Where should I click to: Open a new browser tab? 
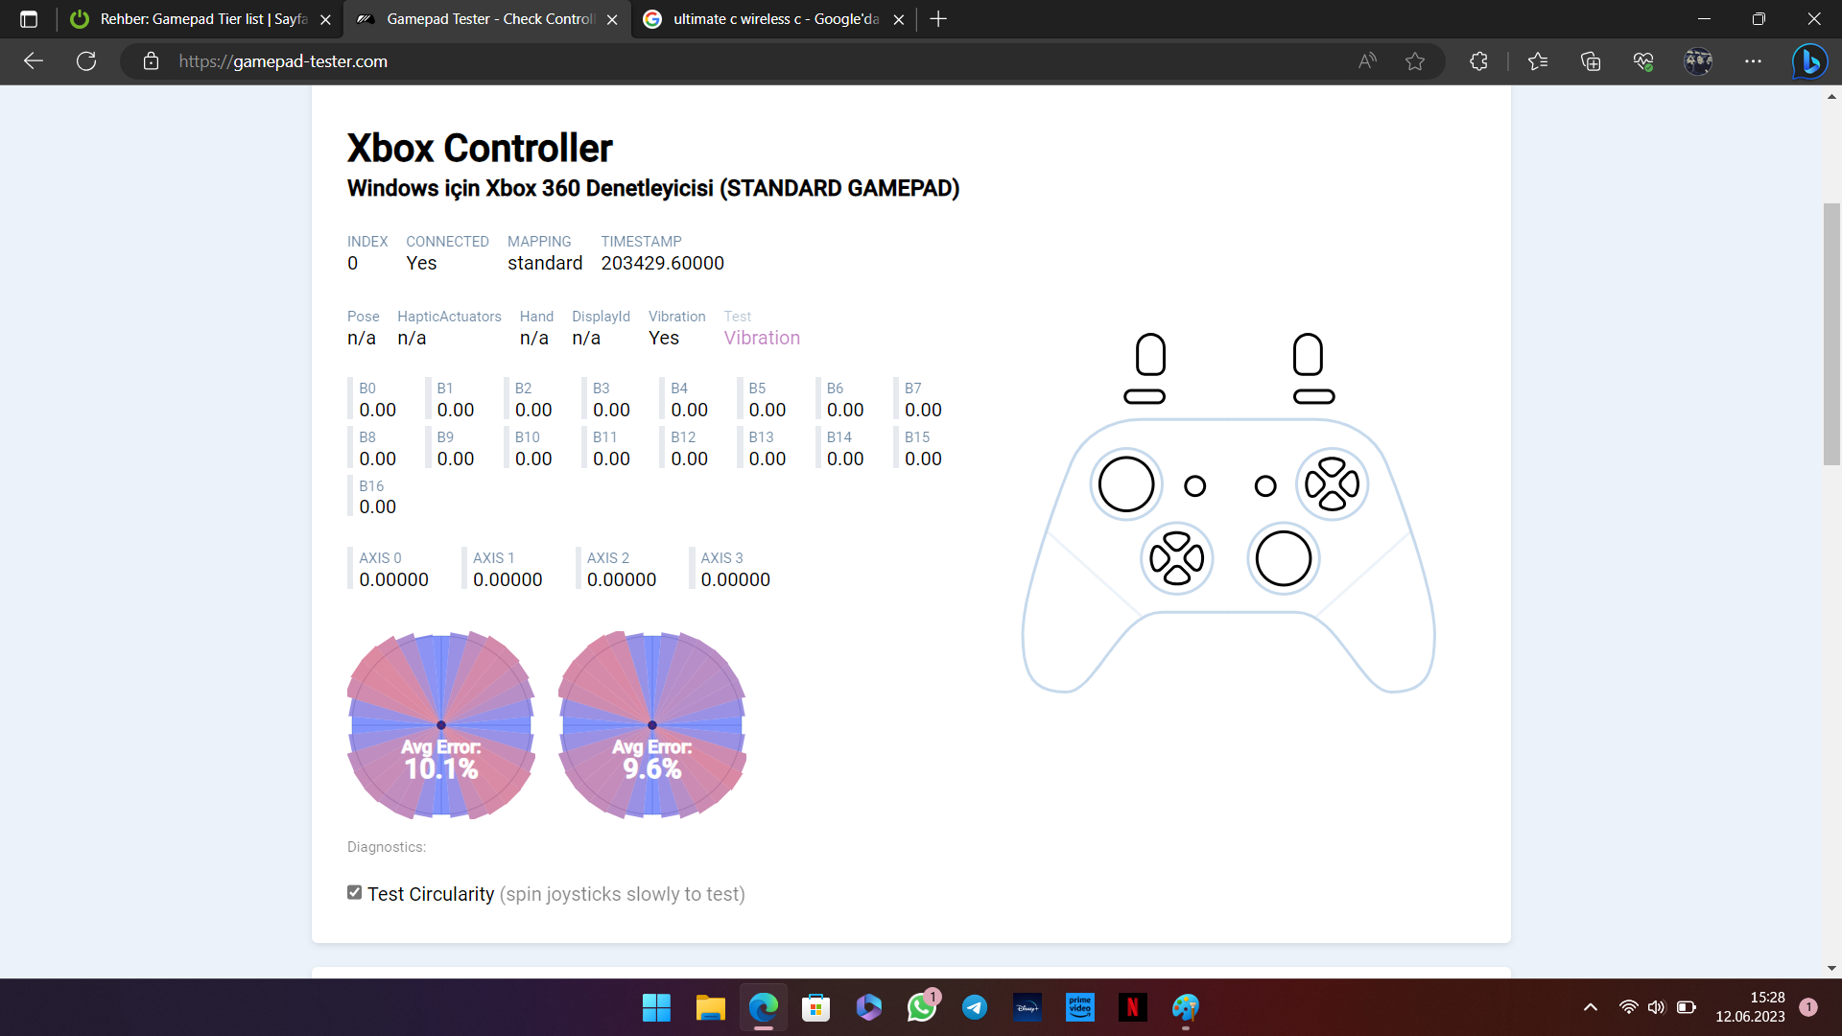[x=938, y=19]
